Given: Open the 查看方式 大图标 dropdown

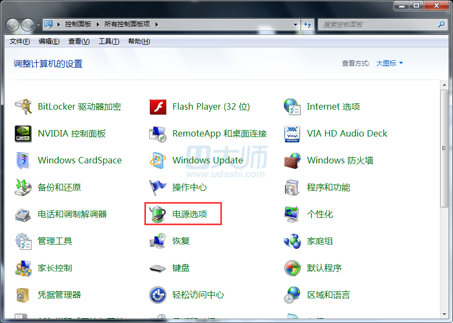Looking at the screenshot, I should (389, 63).
